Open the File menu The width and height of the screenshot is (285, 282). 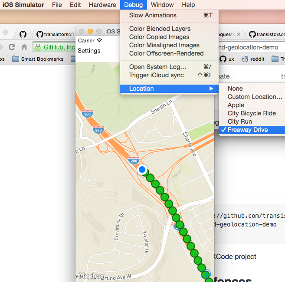(57, 5)
